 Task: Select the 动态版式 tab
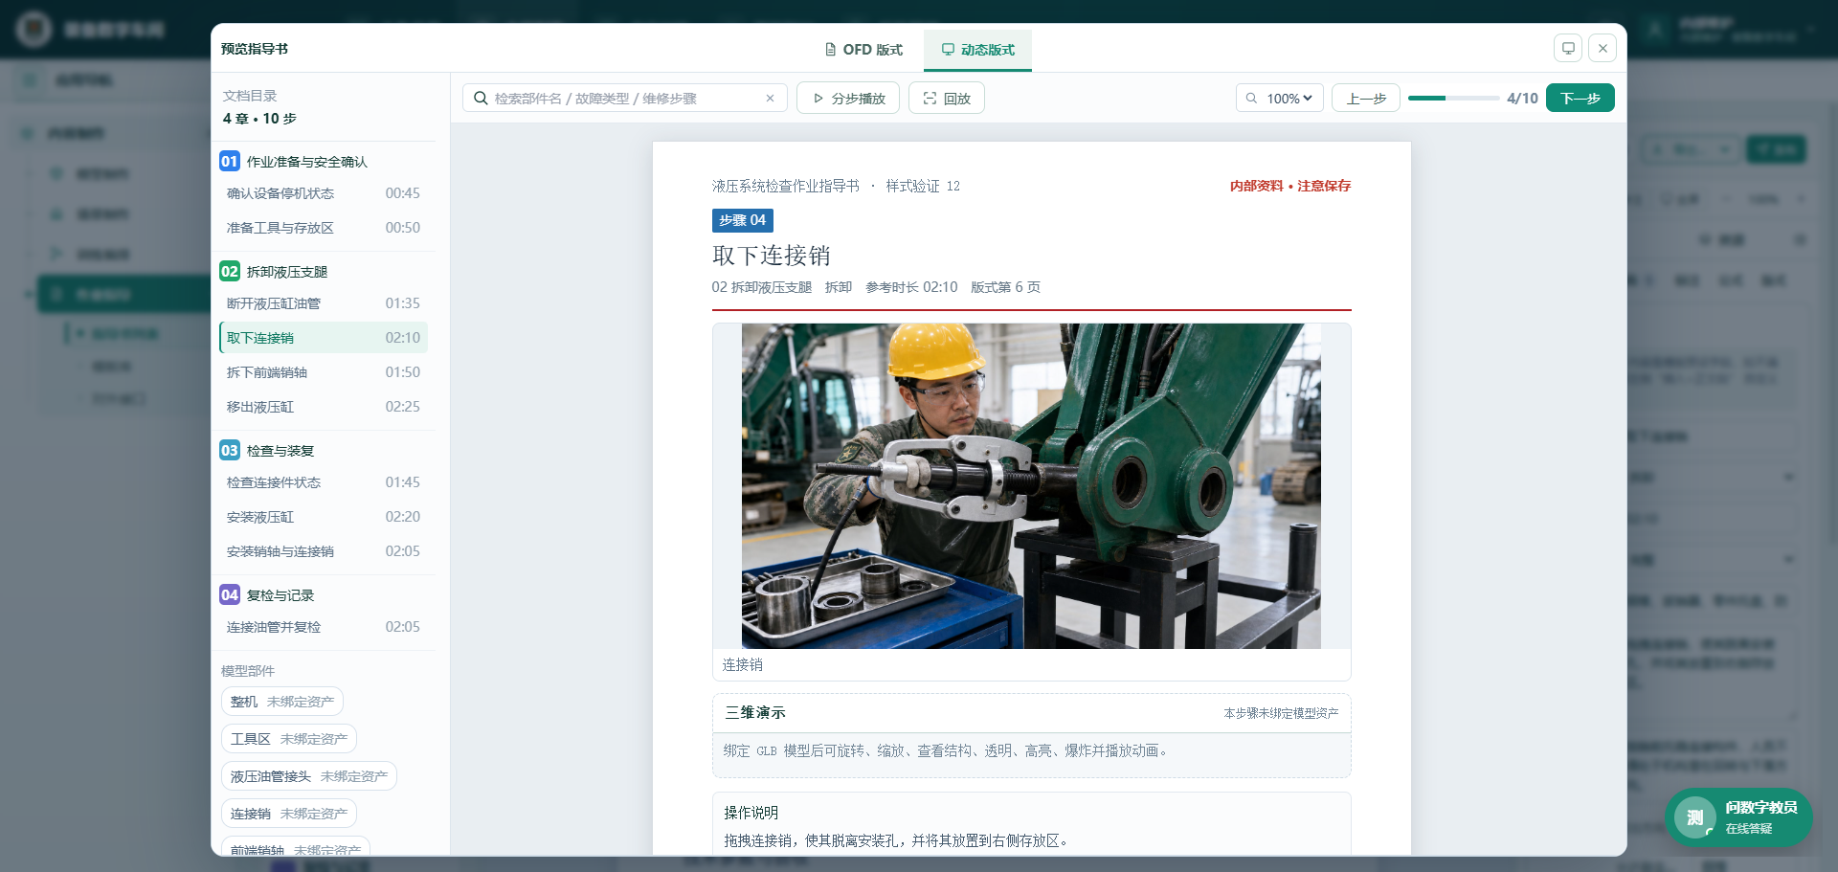[977, 50]
